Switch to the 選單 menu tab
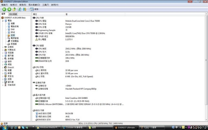 [3, 14]
